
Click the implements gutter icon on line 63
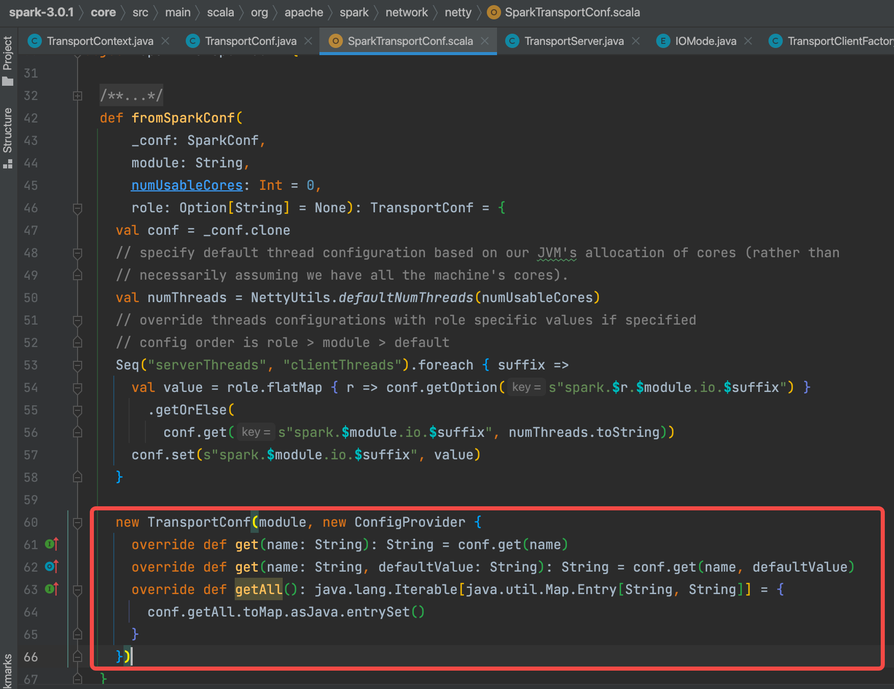[52, 589]
